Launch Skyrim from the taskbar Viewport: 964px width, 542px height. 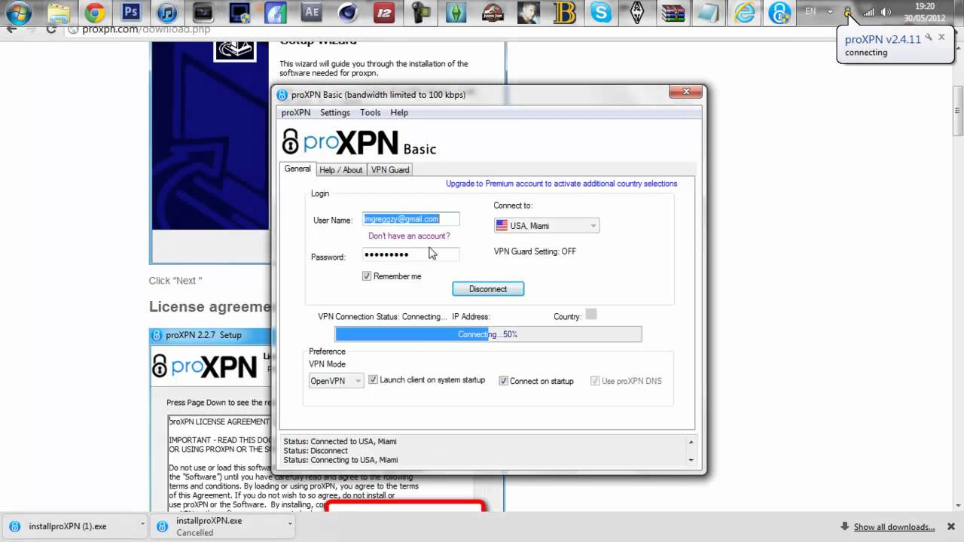pyautogui.click(x=636, y=13)
